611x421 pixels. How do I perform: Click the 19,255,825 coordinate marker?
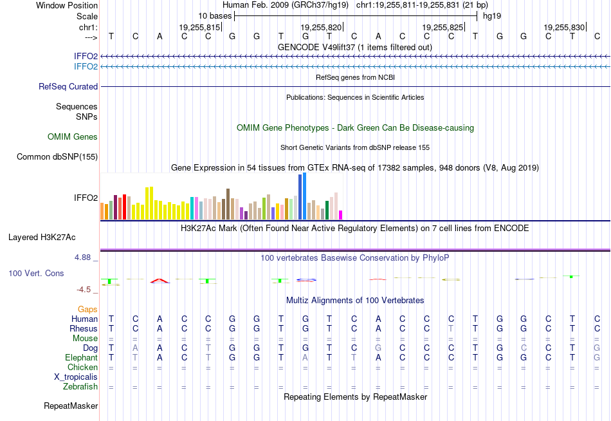click(x=442, y=27)
